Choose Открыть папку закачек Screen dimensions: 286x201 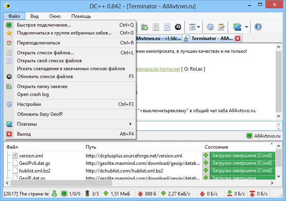[69, 86]
